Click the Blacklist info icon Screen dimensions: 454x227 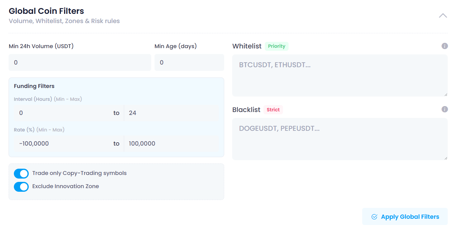[444, 109]
